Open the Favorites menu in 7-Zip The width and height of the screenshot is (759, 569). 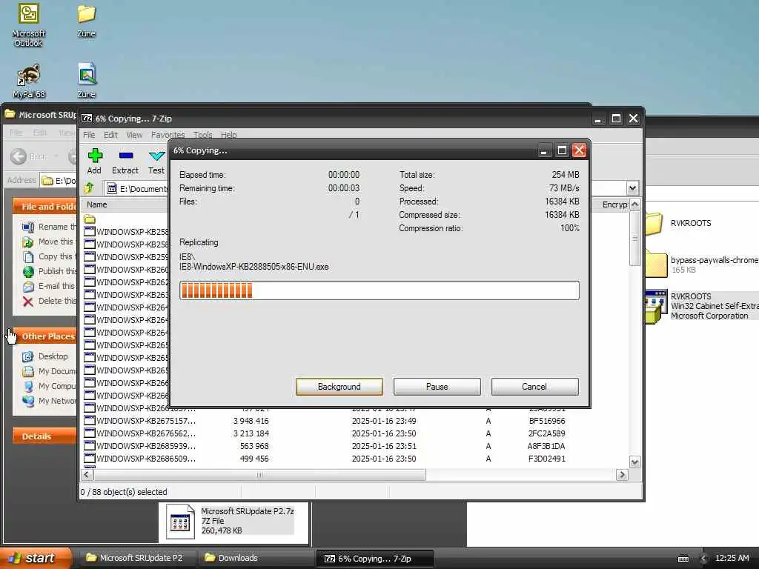click(168, 135)
